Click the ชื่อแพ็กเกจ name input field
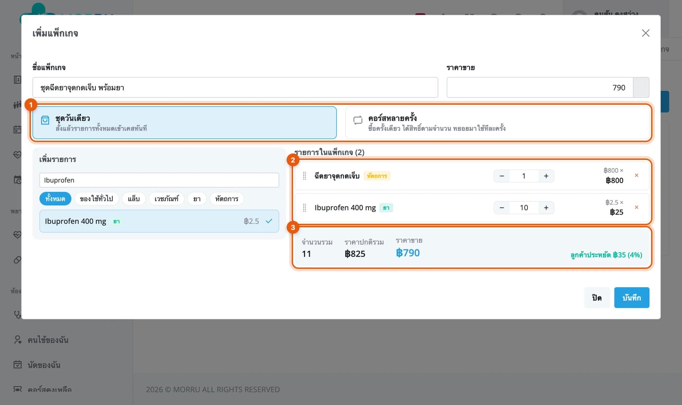682x405 pixels. (x=235, y=88)
